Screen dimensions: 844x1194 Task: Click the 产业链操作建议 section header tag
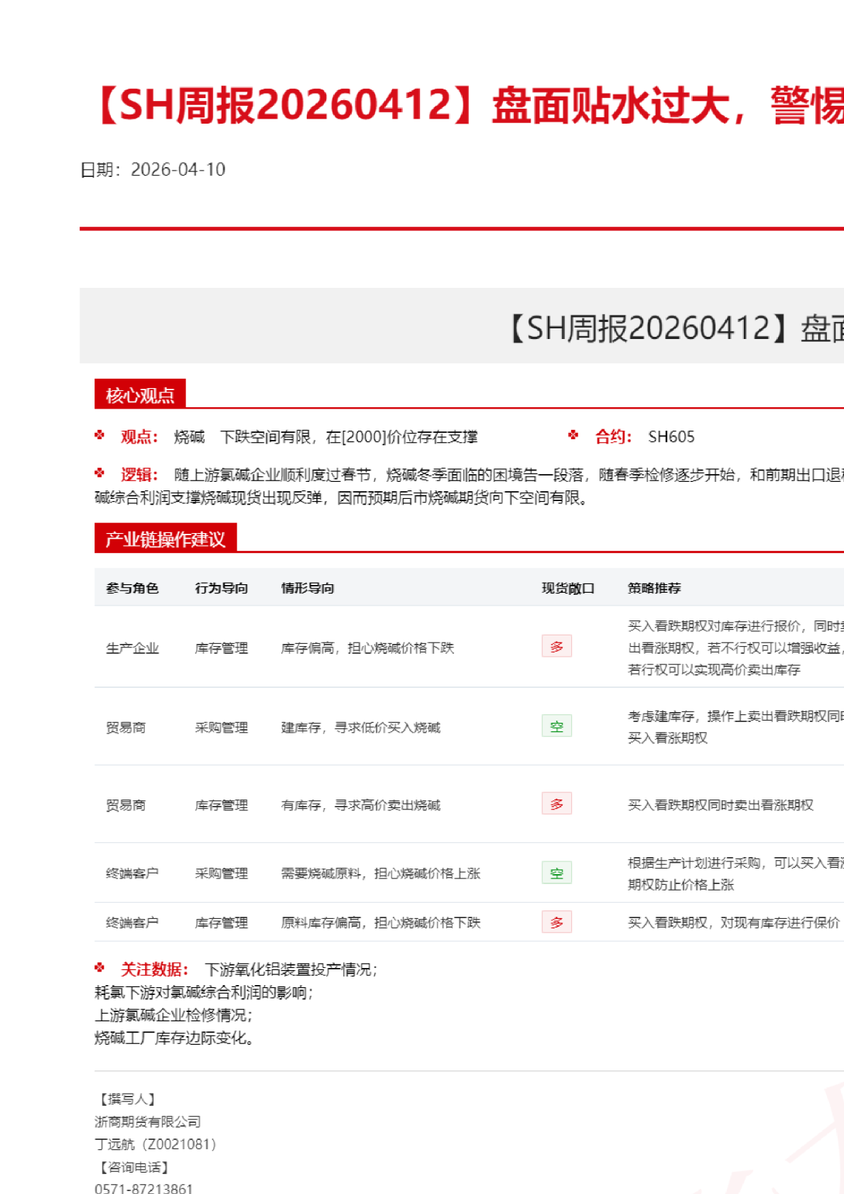[x=166, y=539]
